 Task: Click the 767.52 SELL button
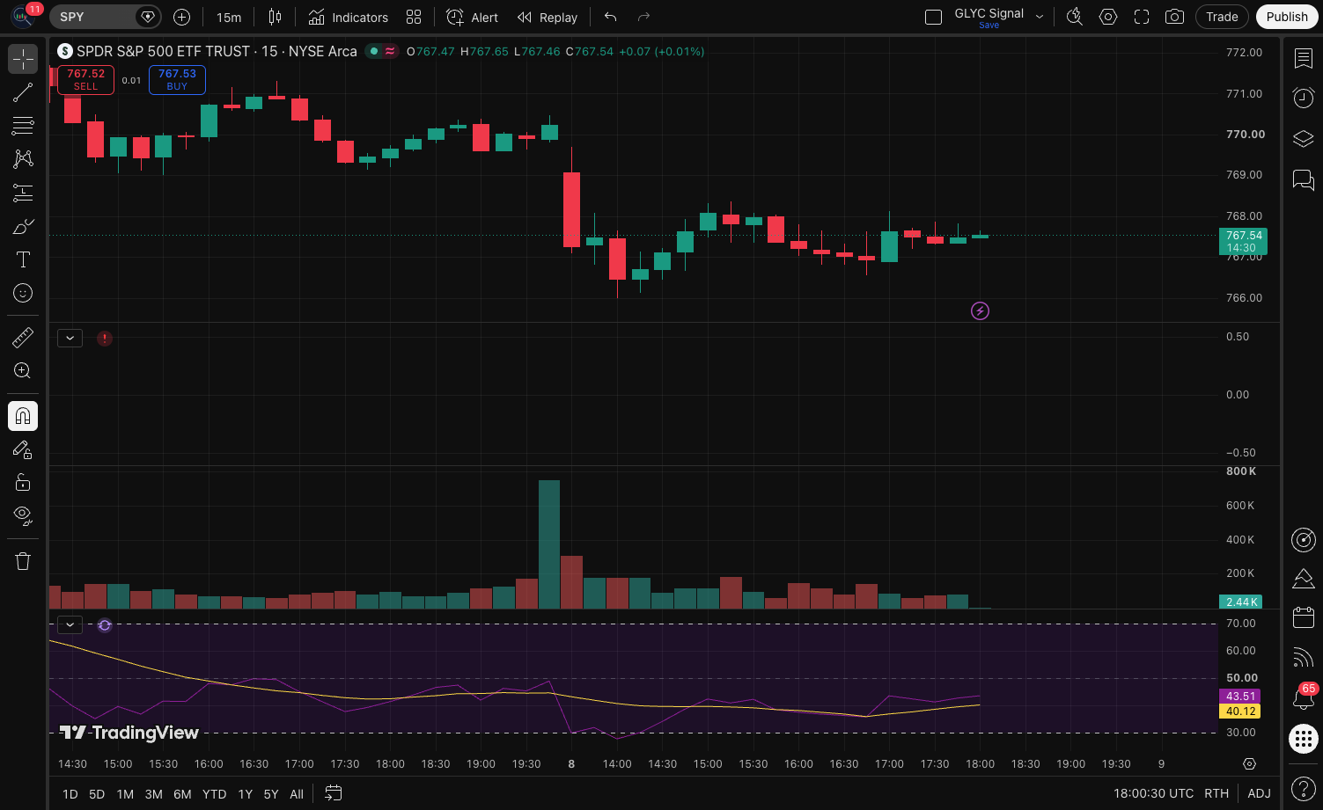85,79
